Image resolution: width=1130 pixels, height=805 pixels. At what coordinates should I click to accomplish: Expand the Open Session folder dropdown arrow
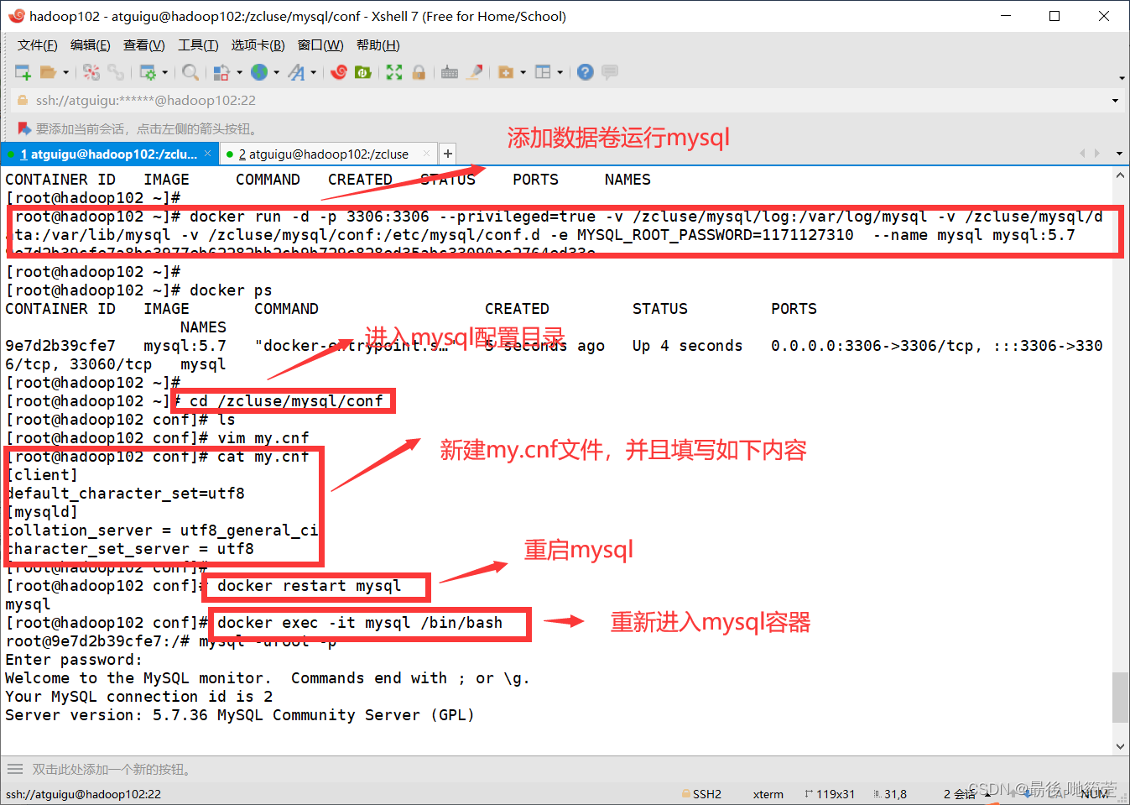pyautogui.click(x=65, y=73)
